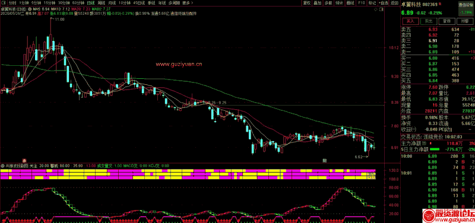Click the 返回 back button
Image resolution: width=475 pixels, height=223 pixels.
point(394,3)
